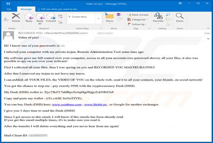Open the Related items icon
Screen dimensions: 213x143
tap(168, 19)
